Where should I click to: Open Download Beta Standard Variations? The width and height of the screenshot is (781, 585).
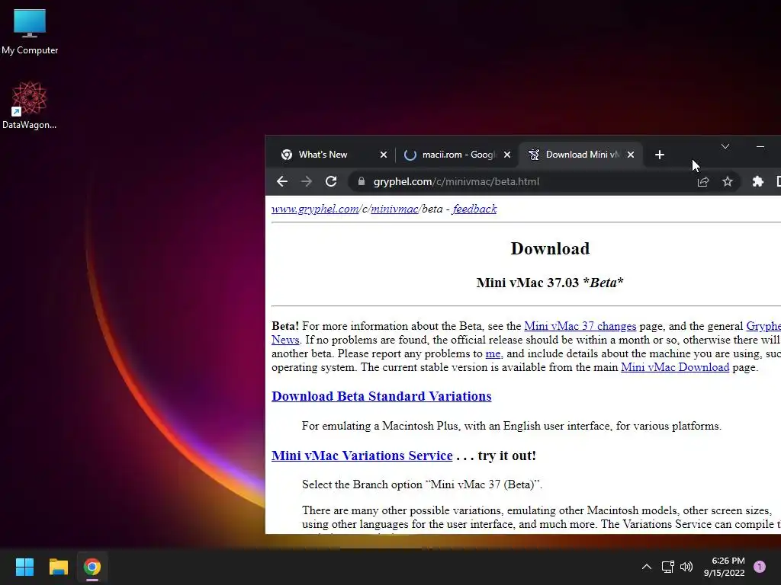(381, 396)
